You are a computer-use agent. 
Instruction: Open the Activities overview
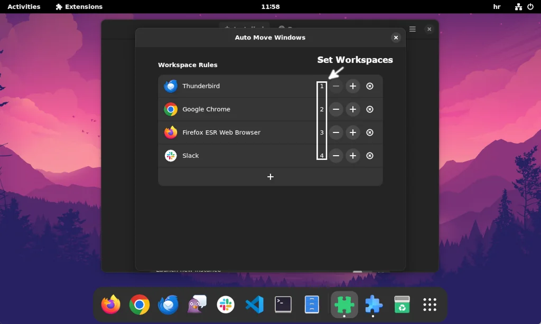click(x=24, y=6)
